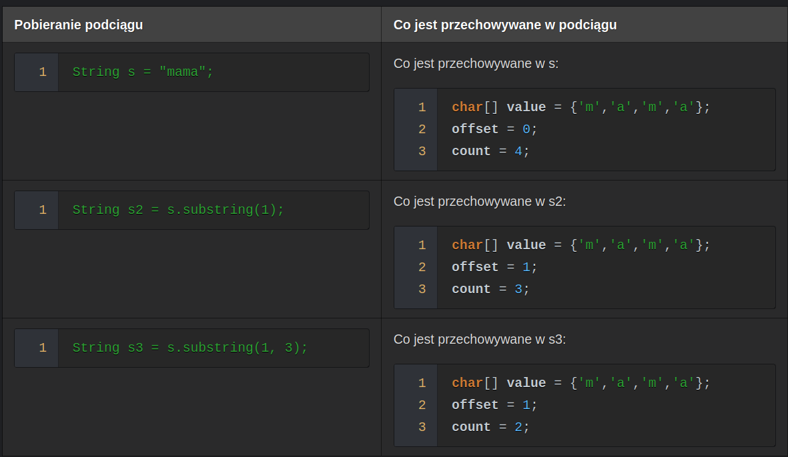The width and height of the screenshot is (788, 457).
Task: Click the code line String s = "mama";
Action: click(143, 72)
